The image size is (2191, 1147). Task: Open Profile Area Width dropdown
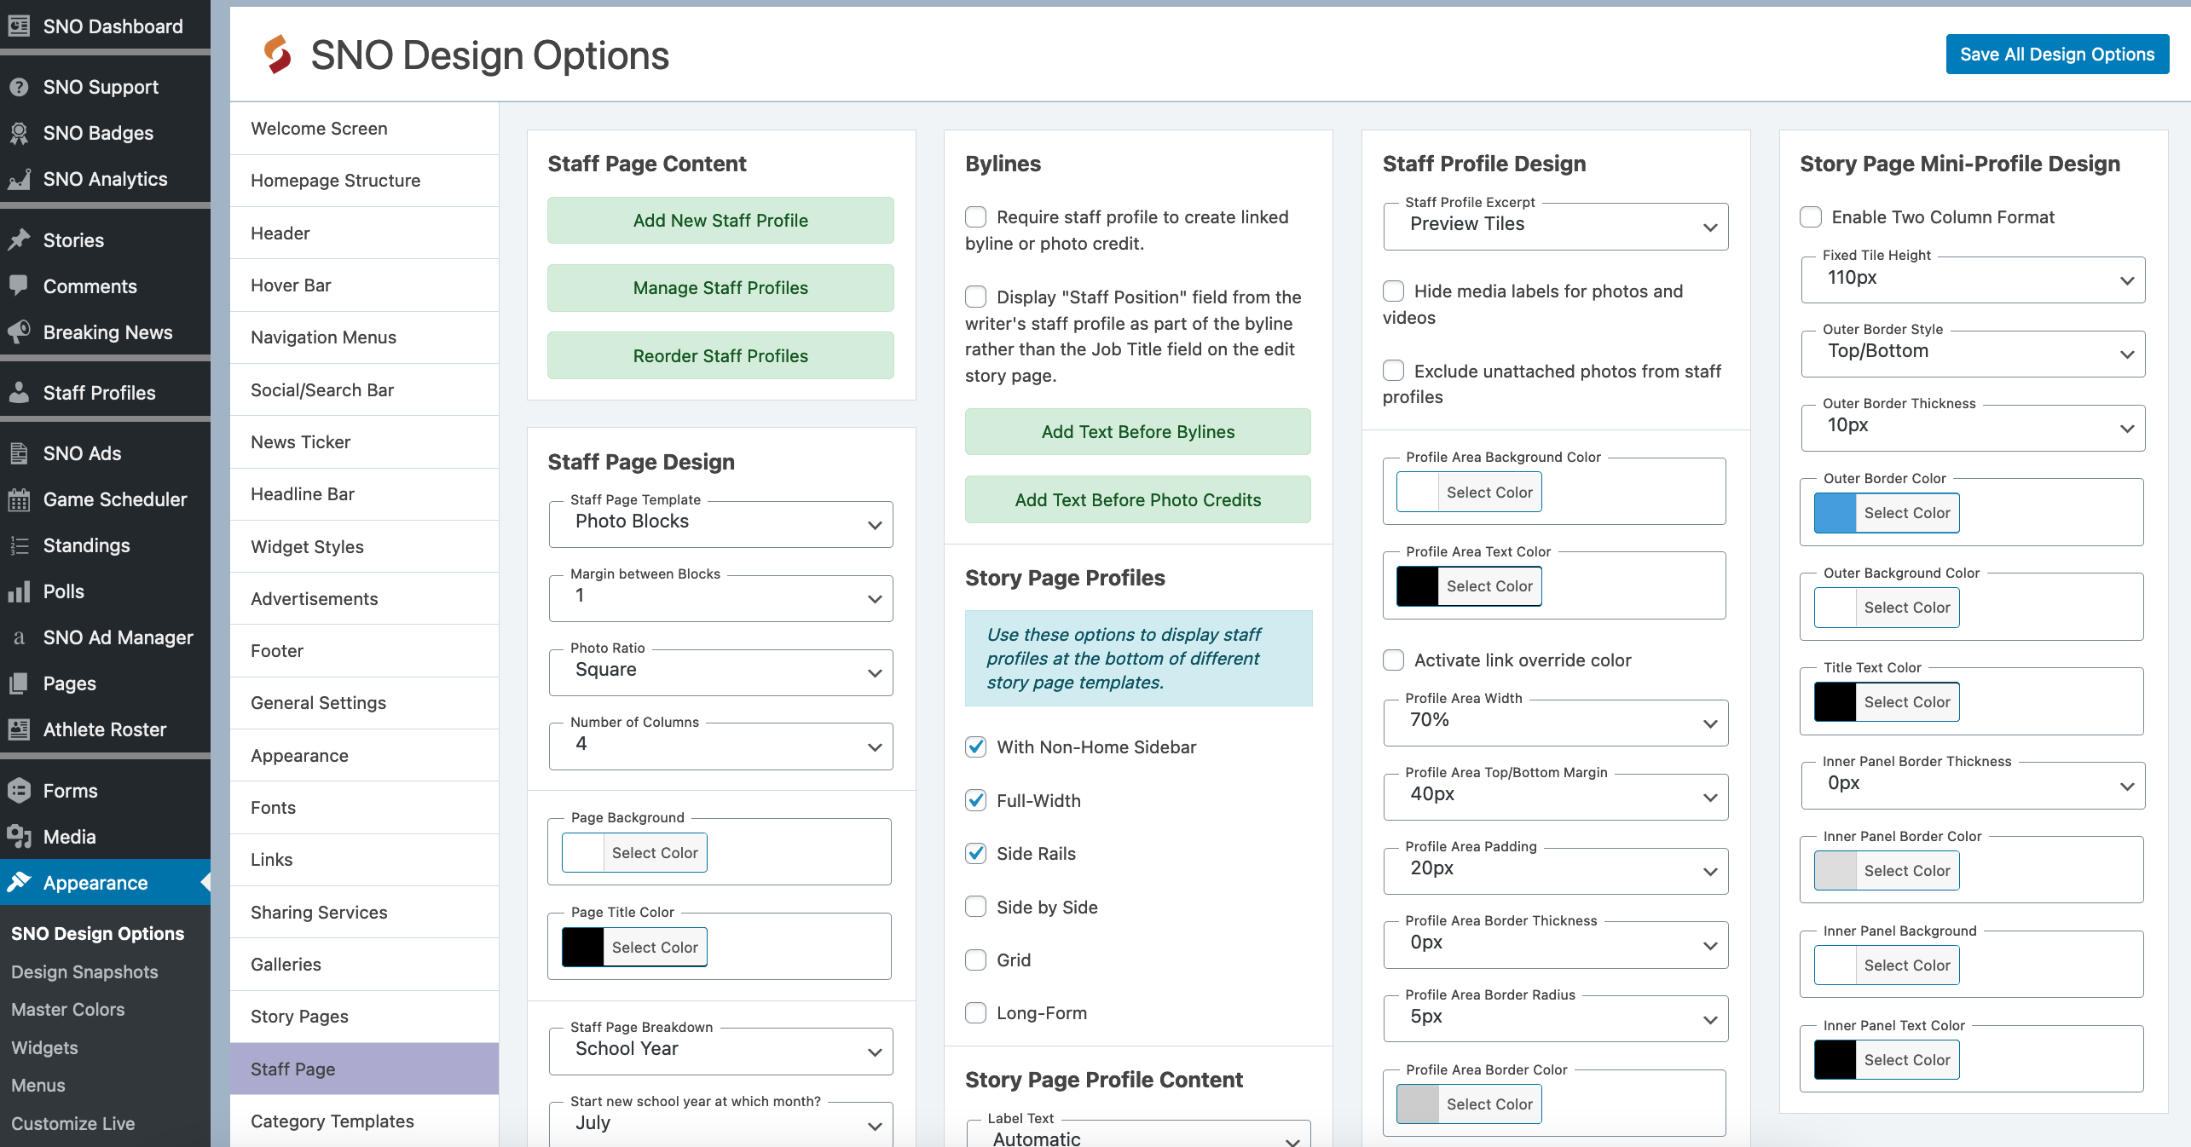[x=1556, y=723]
